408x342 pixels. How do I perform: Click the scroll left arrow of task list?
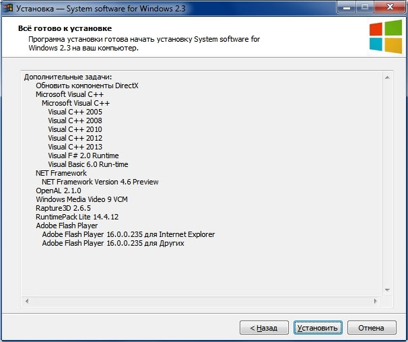[27, 301]
